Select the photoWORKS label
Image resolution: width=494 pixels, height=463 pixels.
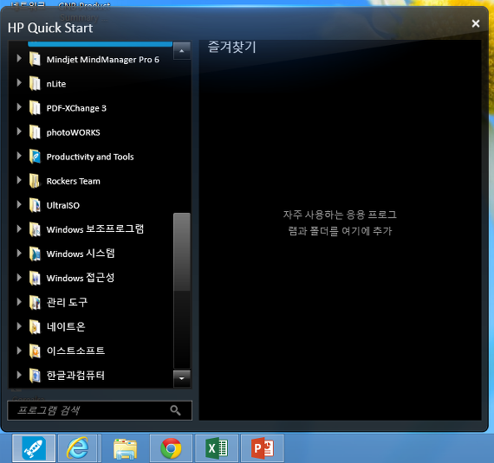(73, 132)
